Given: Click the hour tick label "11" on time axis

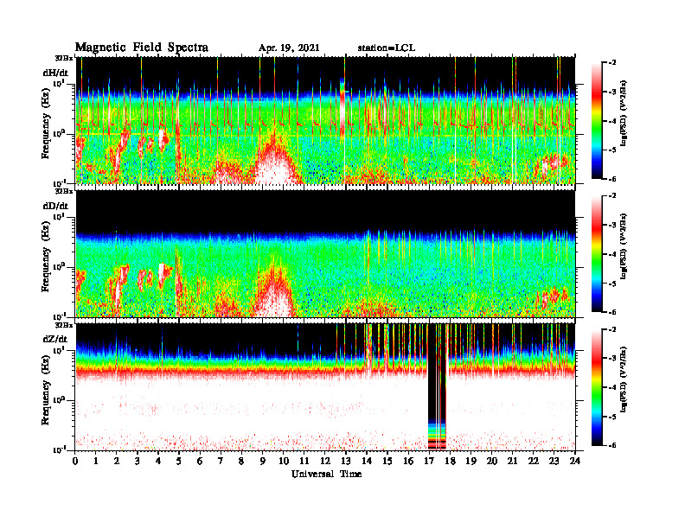Looking at the screenshot, I should coord(304,462).
